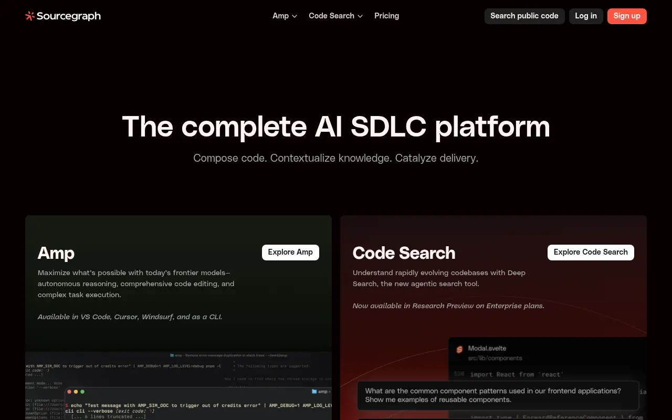
Task: Open the Modal.svelte file name
Action: click(x=487, y=348)
